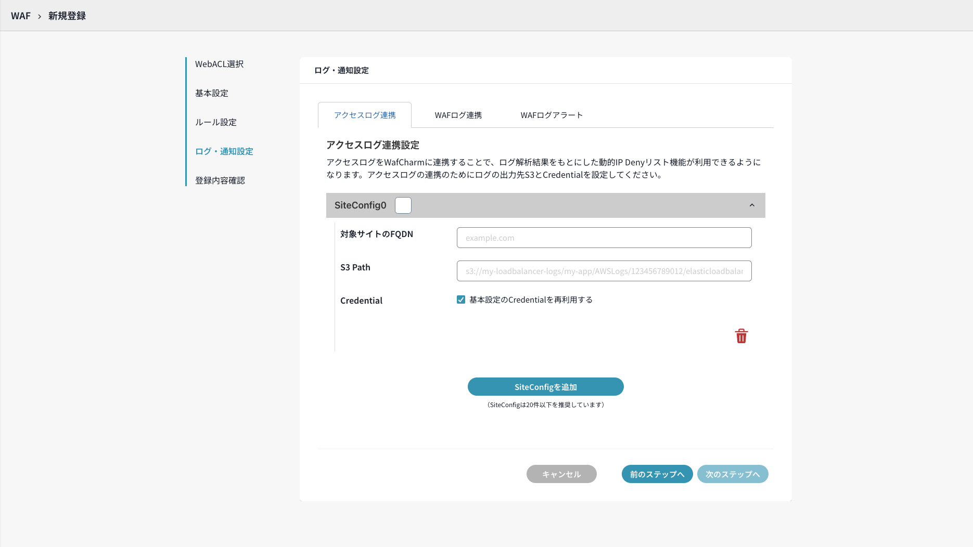Focus the 対象サイトのFQDN input field
Viewport: 973px width, 547px height.
[x=604, y=238]
